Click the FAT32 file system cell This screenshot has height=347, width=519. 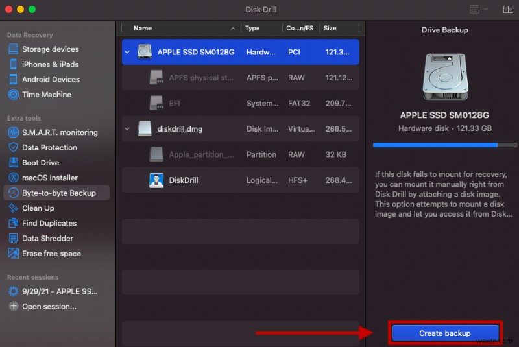pyautogui.click(x=299, y=103)
